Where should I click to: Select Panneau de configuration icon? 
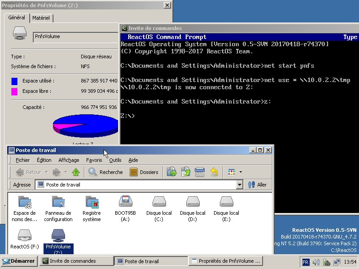tap(58, 209)
